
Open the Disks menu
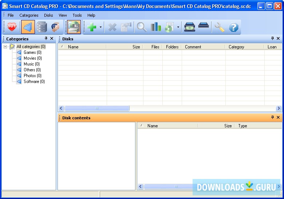coord(48,15)
